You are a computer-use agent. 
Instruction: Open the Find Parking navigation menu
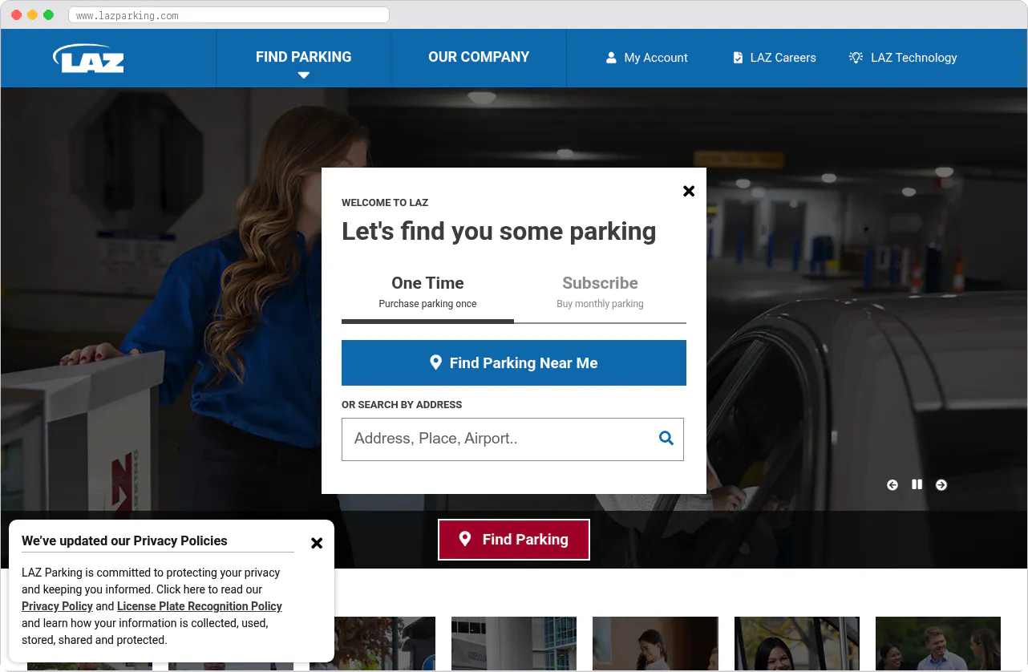point(303,58)
